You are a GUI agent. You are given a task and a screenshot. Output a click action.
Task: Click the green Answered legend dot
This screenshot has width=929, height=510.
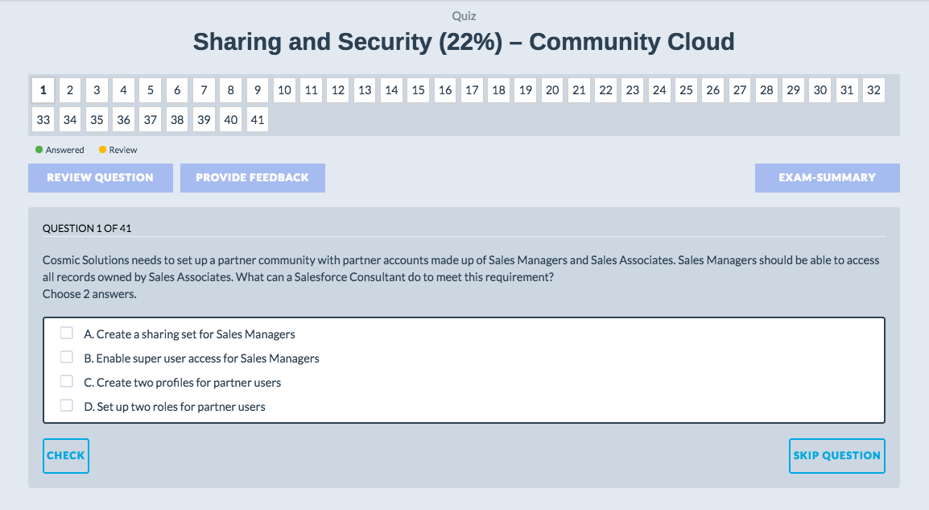click(39, 149)
